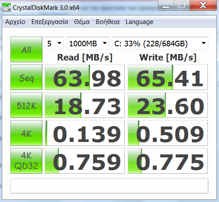
Task: Open the Θέμα menu
Action: click(x=82, y=22)
